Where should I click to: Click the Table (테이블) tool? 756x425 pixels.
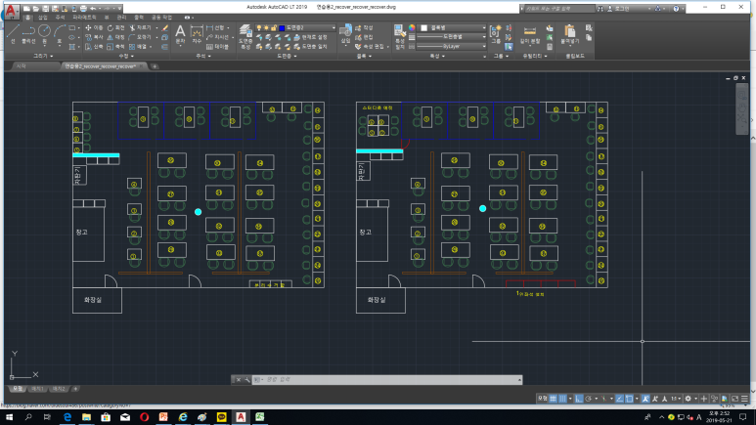click(217, 47)
